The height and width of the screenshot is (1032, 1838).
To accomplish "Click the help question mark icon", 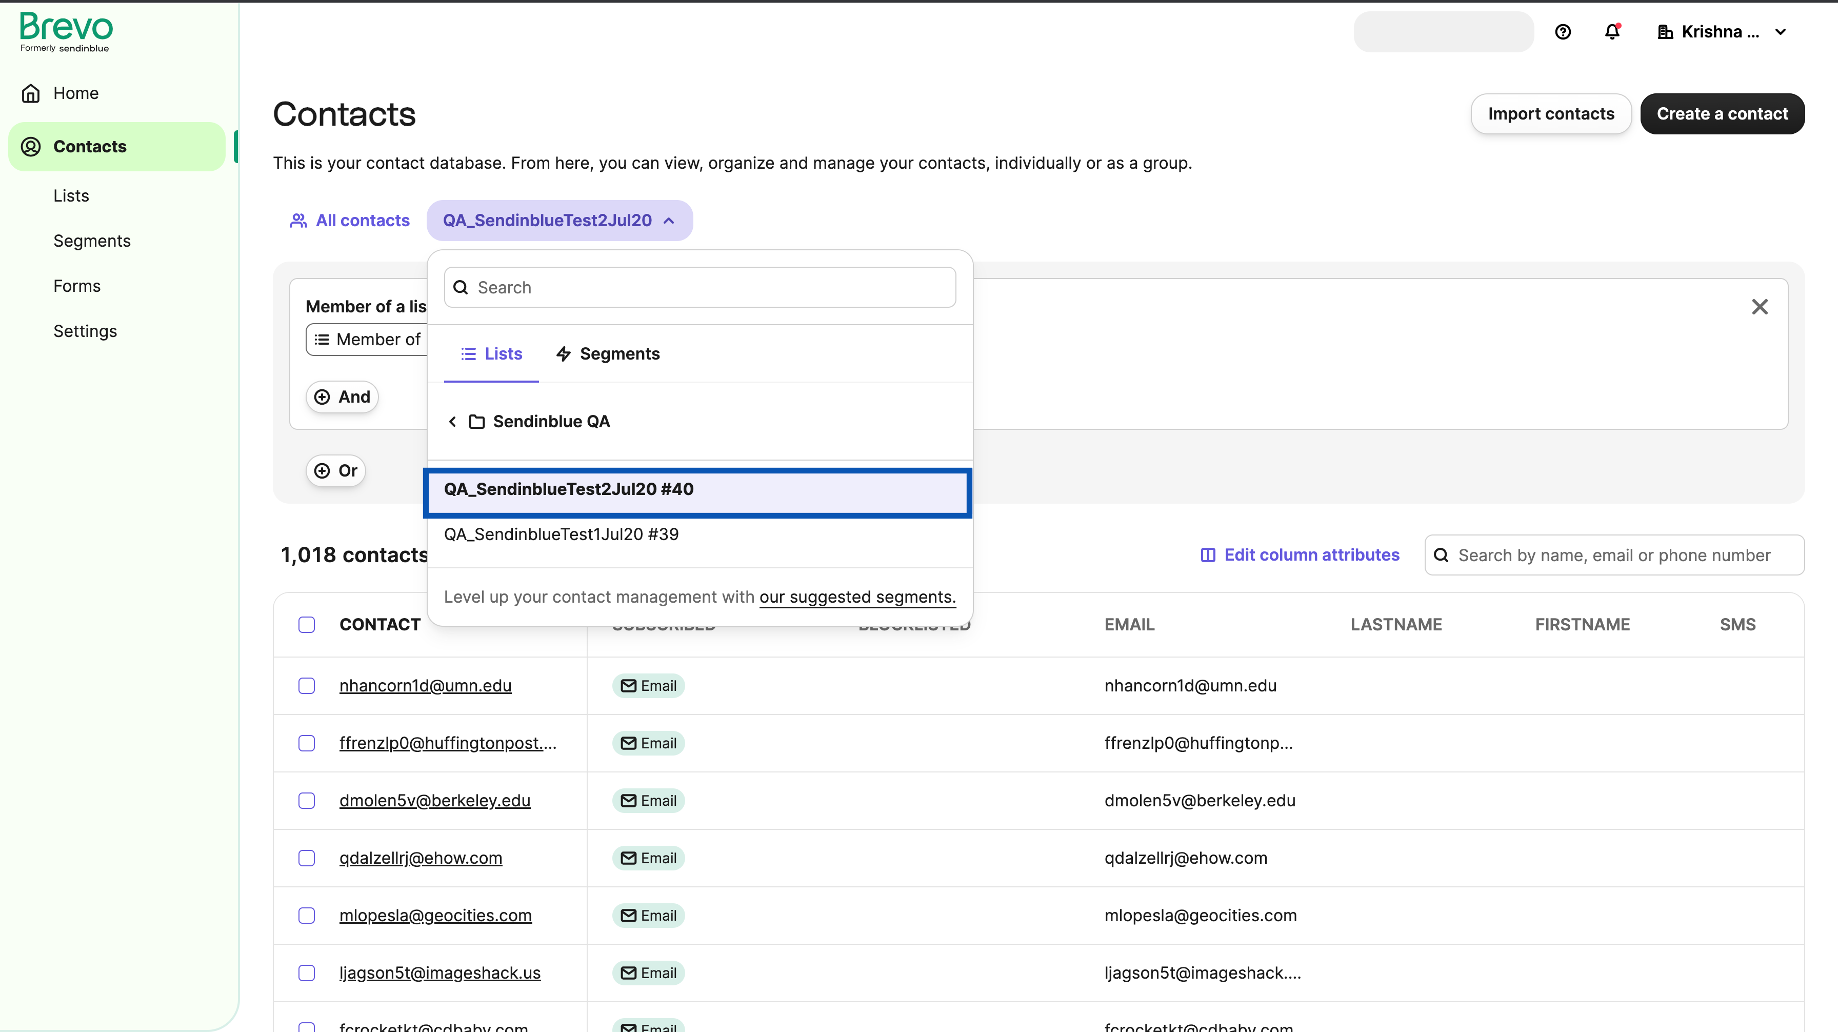I will 1563,32.
